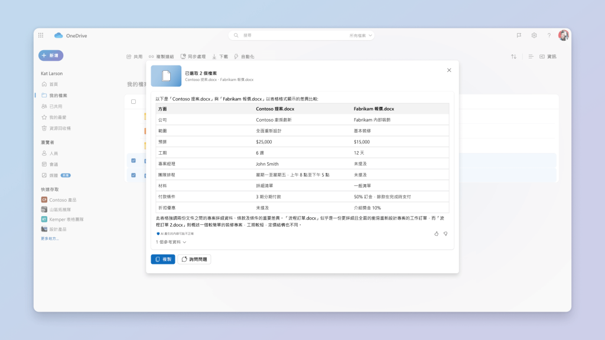The height and width of the screenshot is (340, 605).
Task: Open the view options list icon
Action: coord(531,57)
